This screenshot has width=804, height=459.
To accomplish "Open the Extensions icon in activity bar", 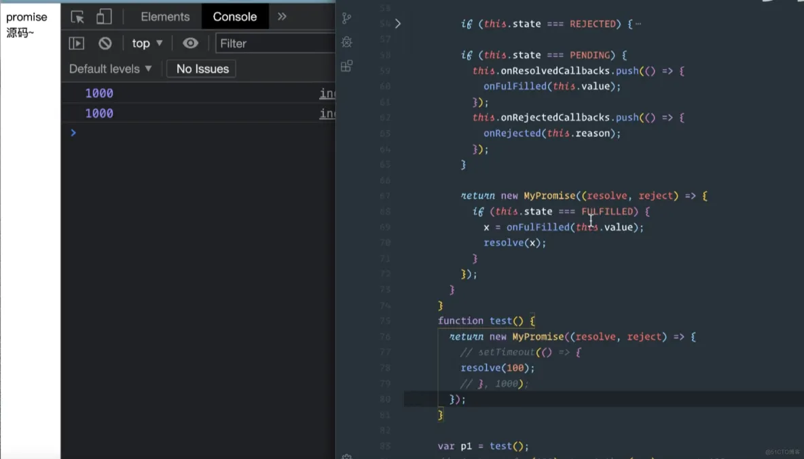I will point(346,66).
